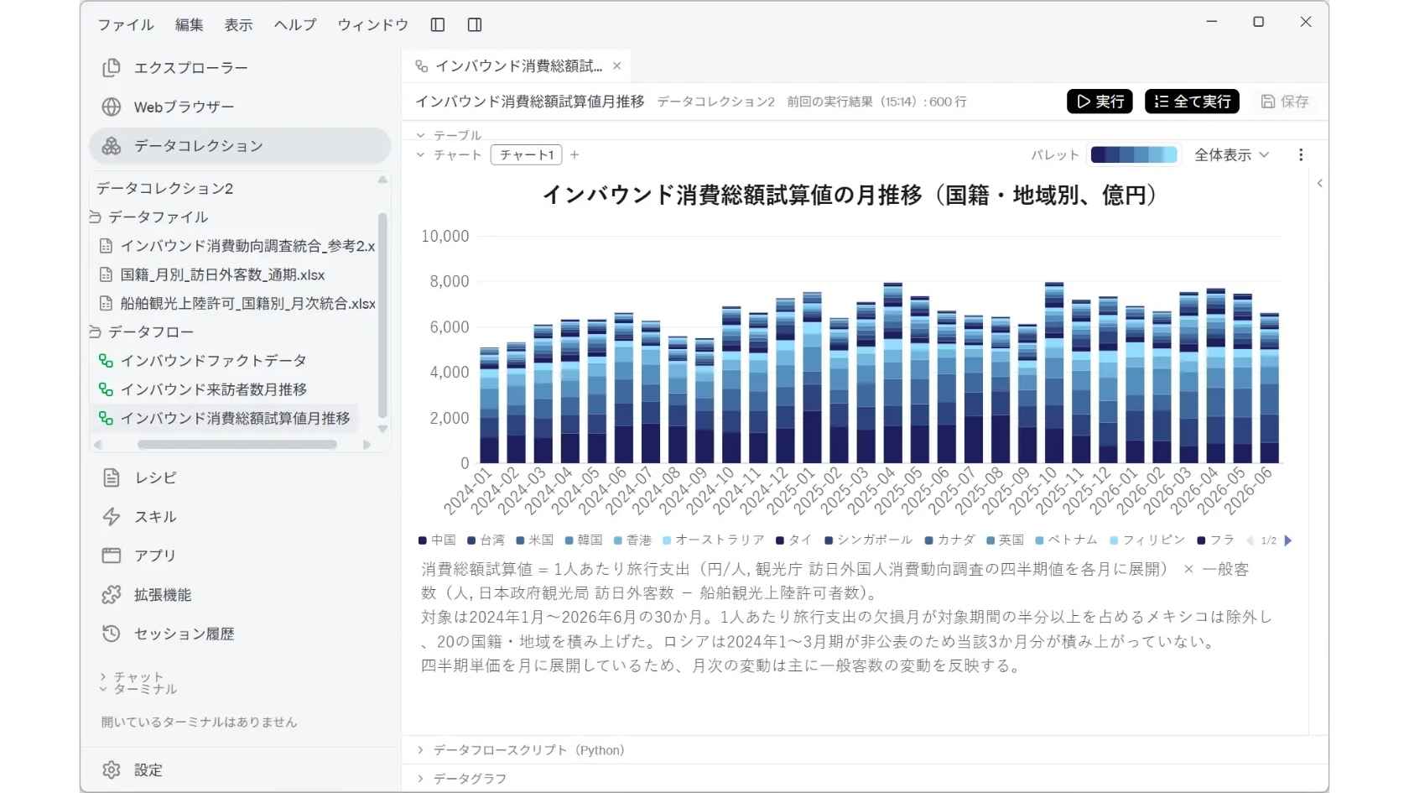Expand the データグラフ section

tap(462, 779)
